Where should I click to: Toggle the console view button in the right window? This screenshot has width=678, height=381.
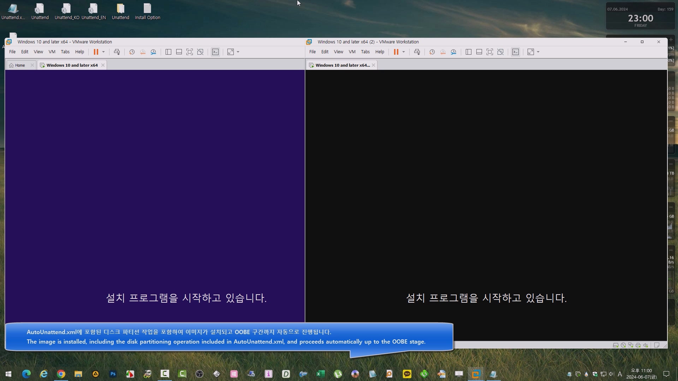point(516,52)
